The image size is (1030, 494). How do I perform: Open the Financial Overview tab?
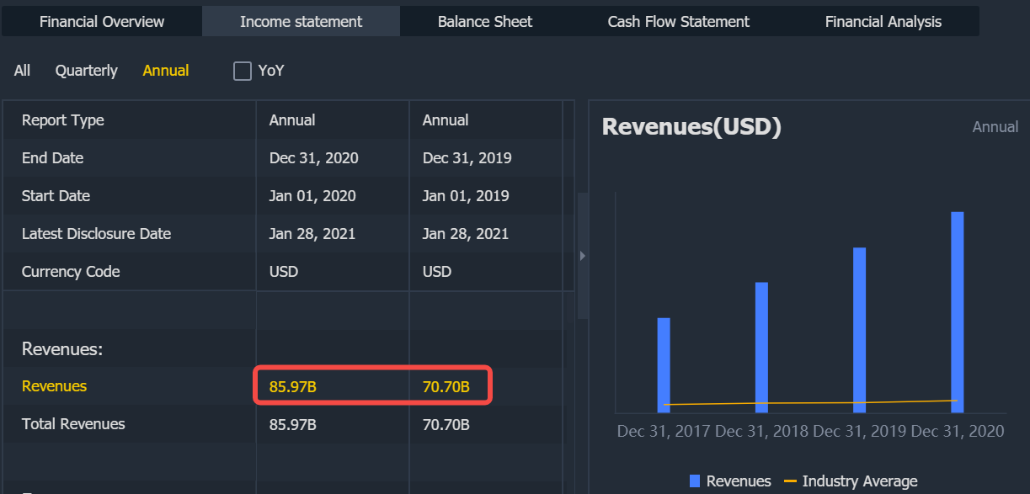tap(102, 22)
